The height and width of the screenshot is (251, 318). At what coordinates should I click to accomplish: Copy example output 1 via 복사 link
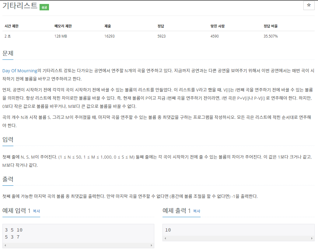click(197, 211)
